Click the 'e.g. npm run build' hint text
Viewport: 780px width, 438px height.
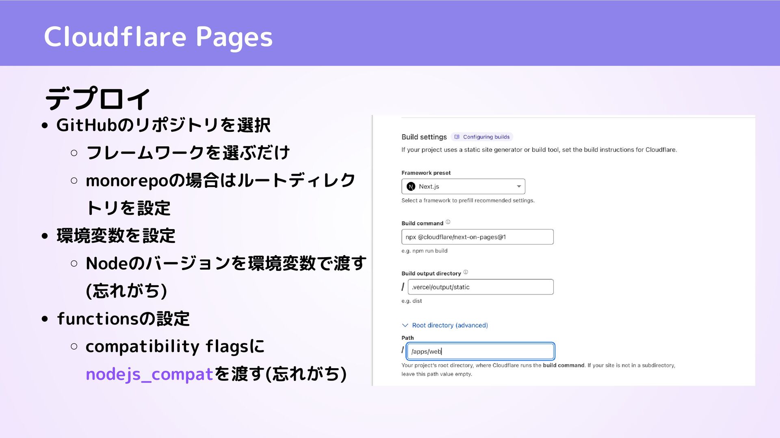(424, 251)
